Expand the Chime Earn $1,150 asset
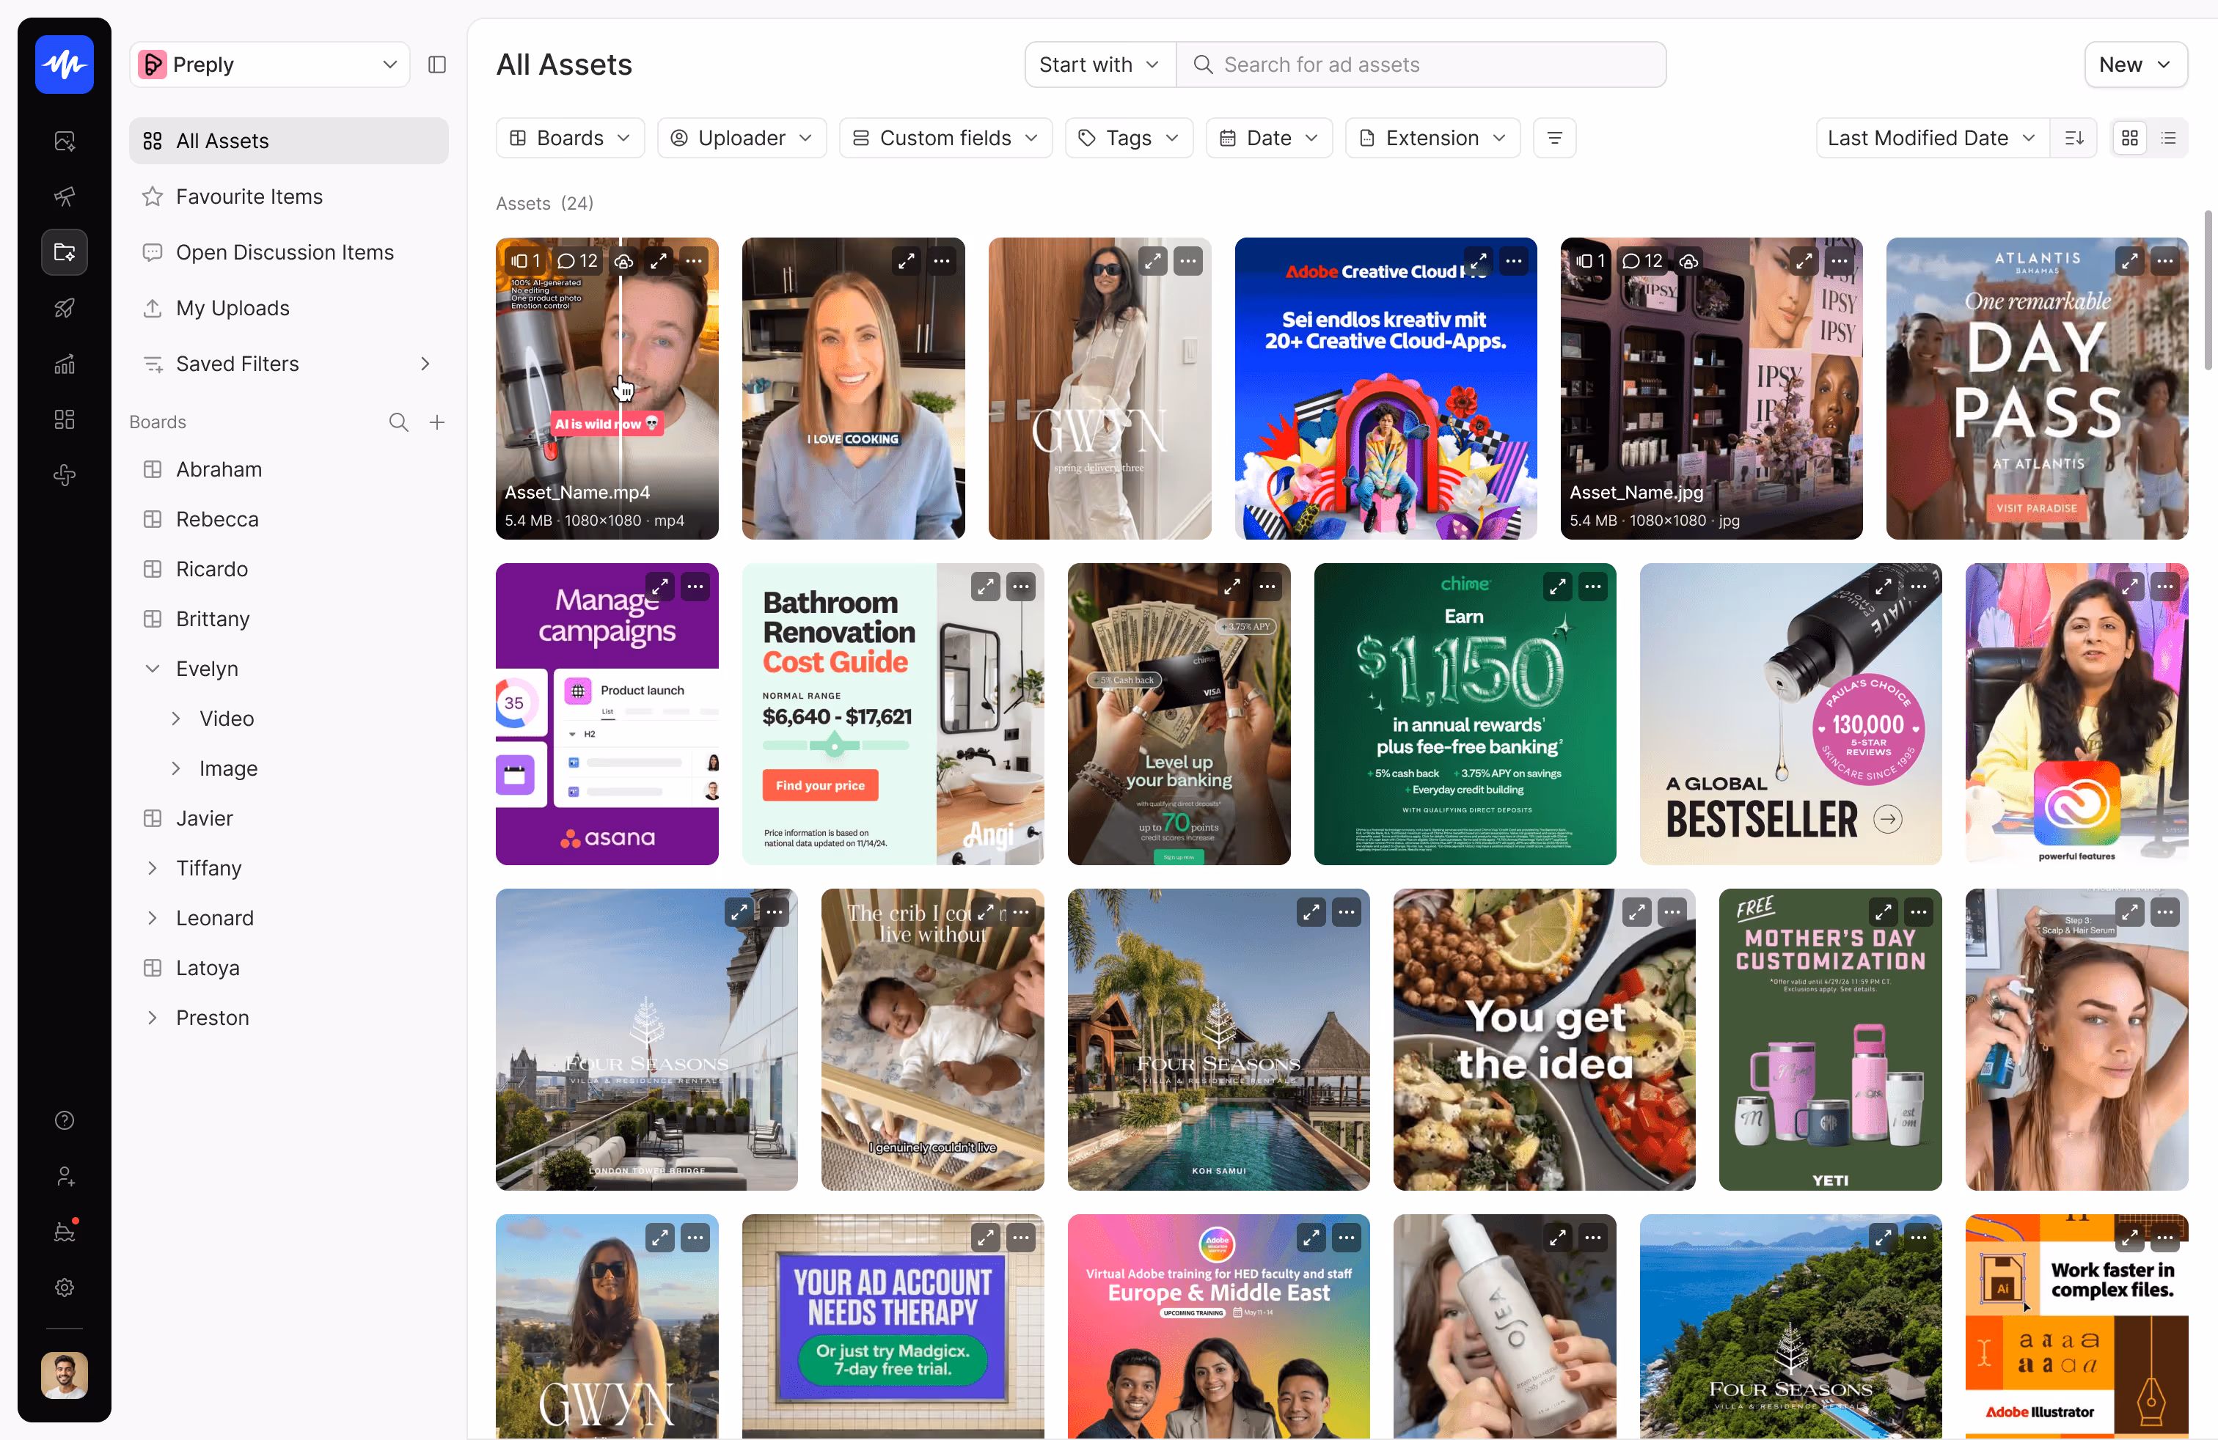 click(x=1557, y=587)
